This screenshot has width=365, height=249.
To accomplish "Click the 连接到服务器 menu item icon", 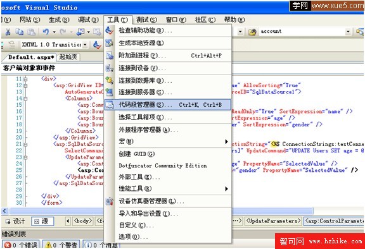I will click(109, 92).
